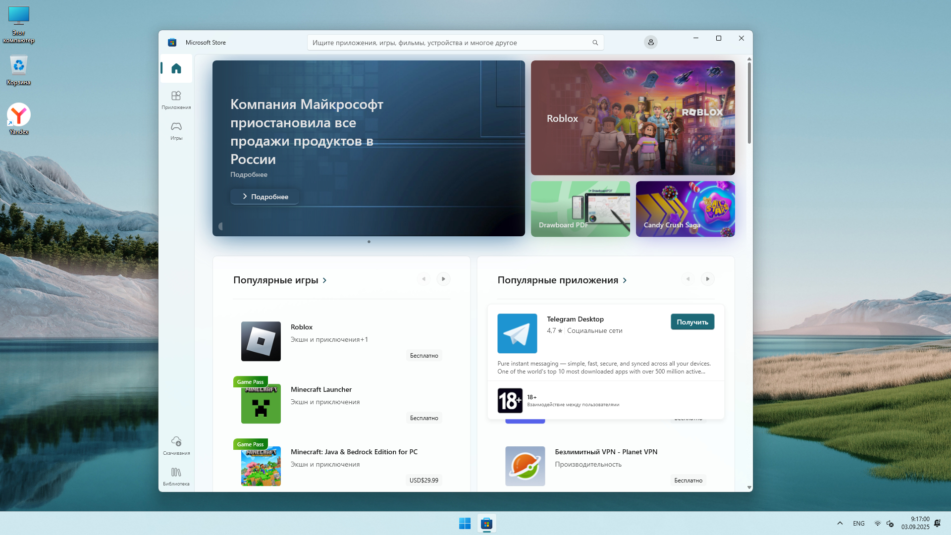Click the search magnifier icon

(x=595, y=43)
